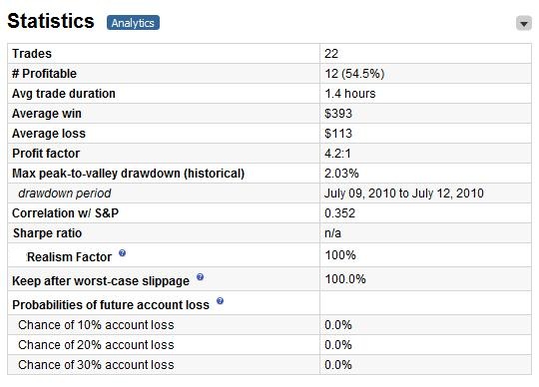Image resolution: width=539 pixels, height=387 pixels.
Task: Click the Correlation w/ S&P value
Action: [339, 213]
